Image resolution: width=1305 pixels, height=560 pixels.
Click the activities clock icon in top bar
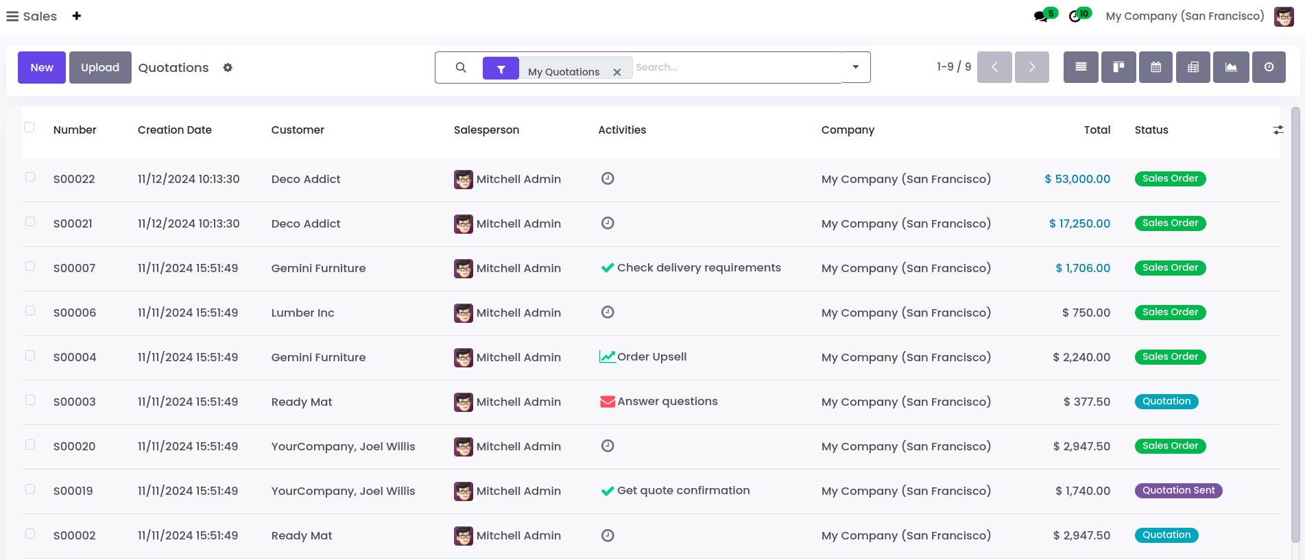1075,16
